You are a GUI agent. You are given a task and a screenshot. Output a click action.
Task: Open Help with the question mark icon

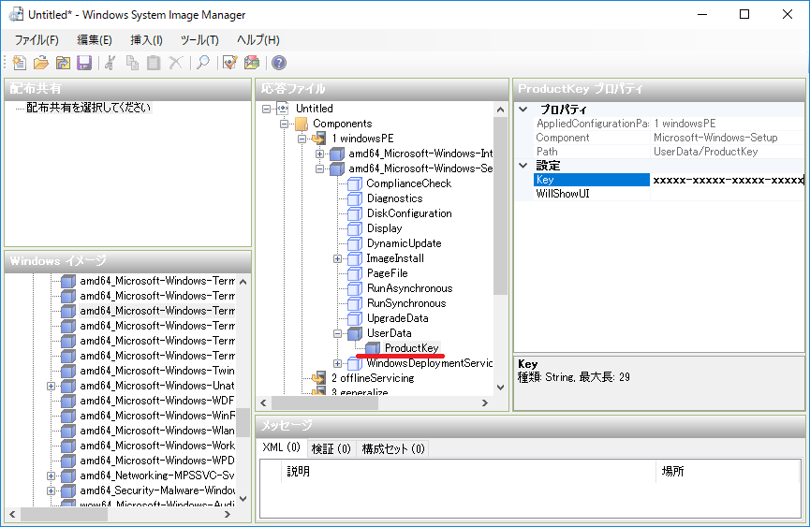click(279, 63)
